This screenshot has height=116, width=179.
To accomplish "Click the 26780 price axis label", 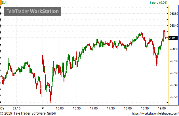I will pyautogui.click(x=174, y=61).
